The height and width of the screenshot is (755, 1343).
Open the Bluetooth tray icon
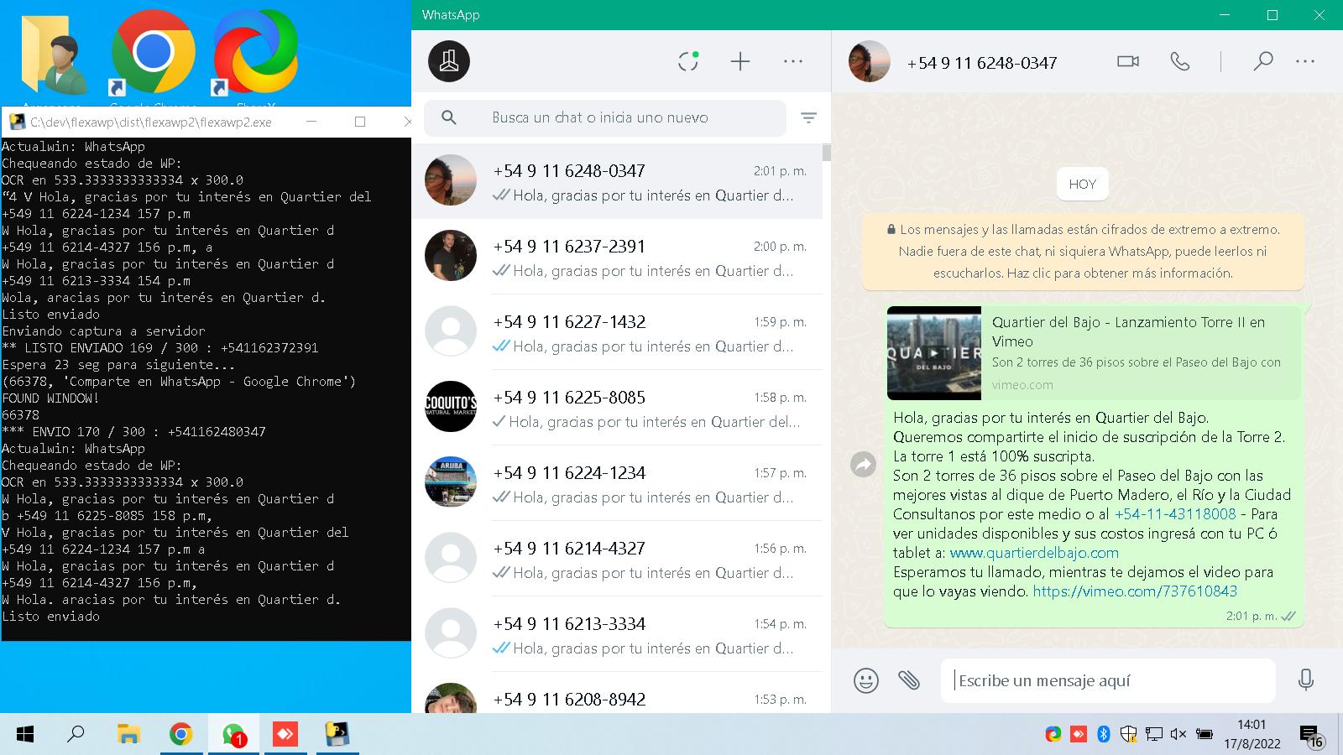click(x=1104, y=735)
